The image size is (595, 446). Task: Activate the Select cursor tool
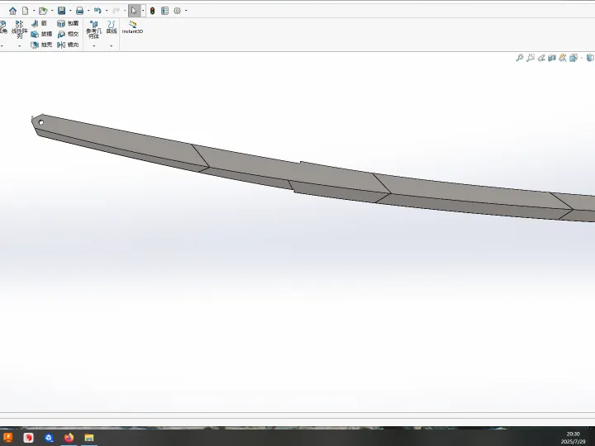pyautogui.click(x=134, y=11)
